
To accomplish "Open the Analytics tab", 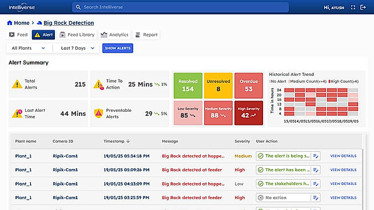I will [114, 35].
